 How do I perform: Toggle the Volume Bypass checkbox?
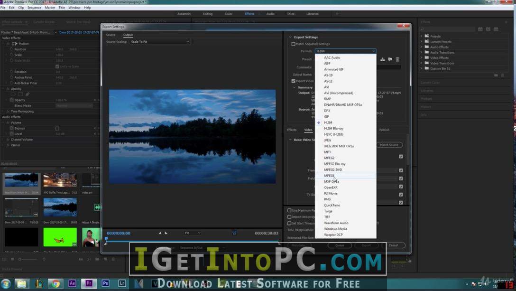click(57, 128)
